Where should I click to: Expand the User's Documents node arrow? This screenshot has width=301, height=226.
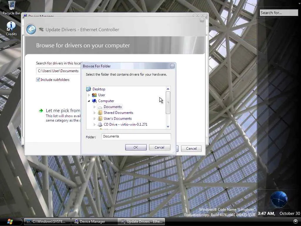(94, 119)
